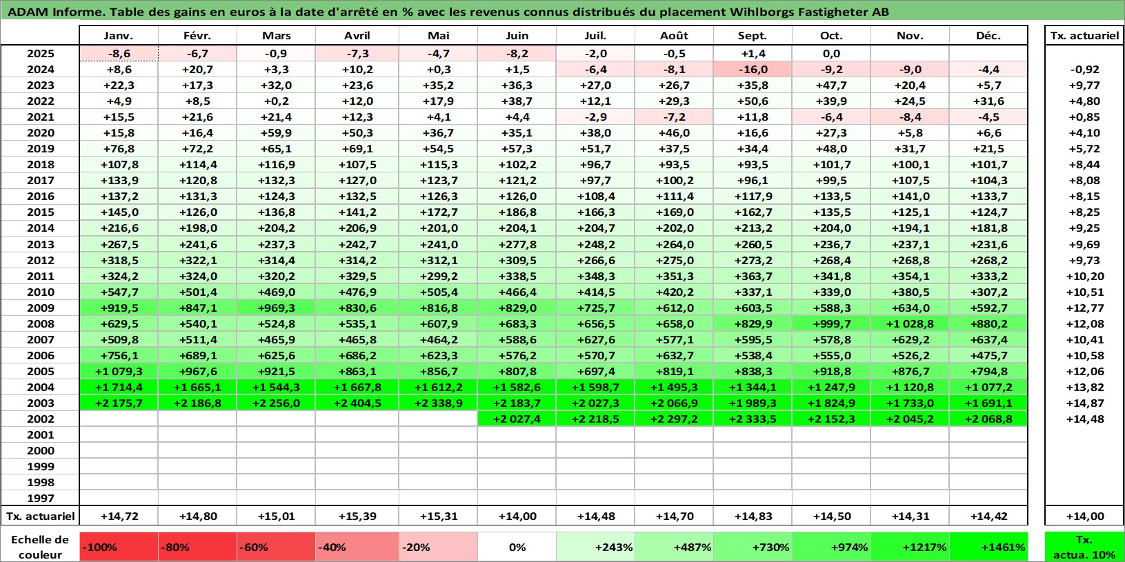Select the Janv. column header

(119, 36)
